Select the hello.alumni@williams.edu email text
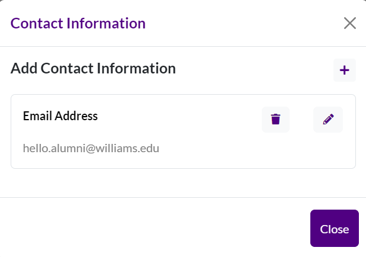The width and height of the screenshot is (366, 257). tap(91, 149)
